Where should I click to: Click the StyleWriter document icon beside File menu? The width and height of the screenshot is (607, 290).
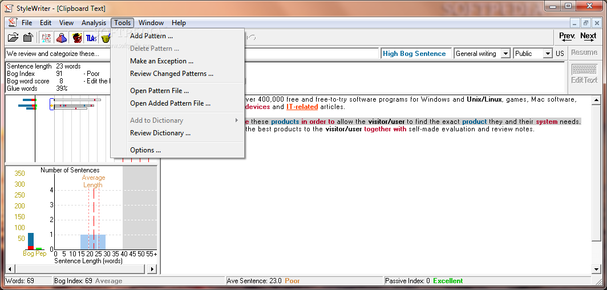[13, 22]
